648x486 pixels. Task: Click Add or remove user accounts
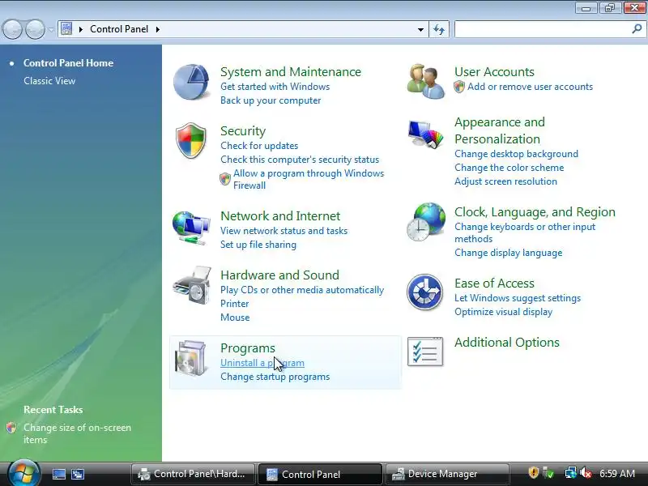tap(530, 87)
